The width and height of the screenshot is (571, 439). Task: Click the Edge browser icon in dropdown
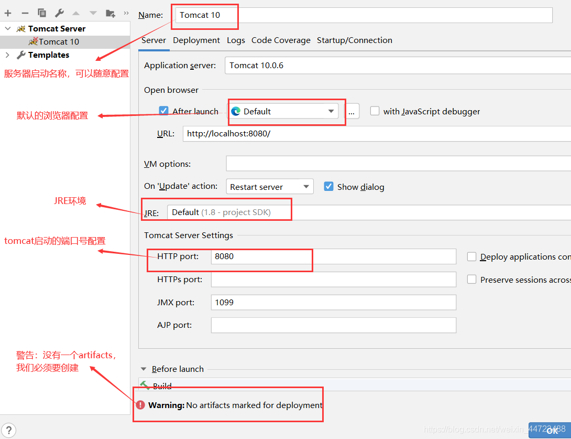click(x=236, y=111)
